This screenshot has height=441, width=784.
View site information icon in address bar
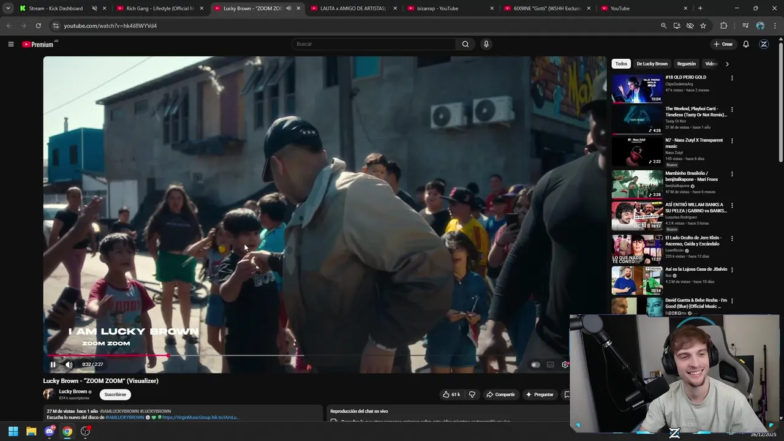(x=56, y=26)
